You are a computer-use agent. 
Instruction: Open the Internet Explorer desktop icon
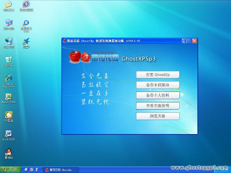[x=9, y=81]
